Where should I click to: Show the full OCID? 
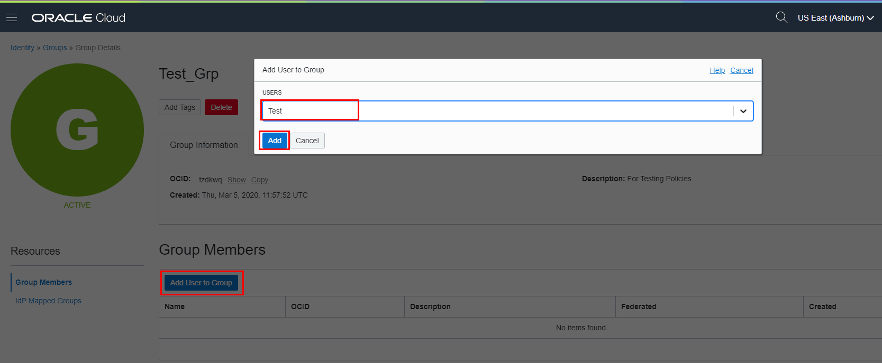click(x=237, y=180)
